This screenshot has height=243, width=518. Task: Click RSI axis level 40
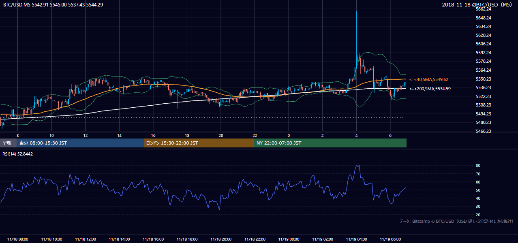tap(478, 198)
